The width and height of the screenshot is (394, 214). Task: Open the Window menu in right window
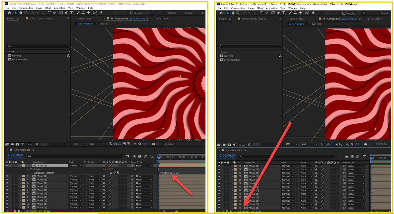293,8
